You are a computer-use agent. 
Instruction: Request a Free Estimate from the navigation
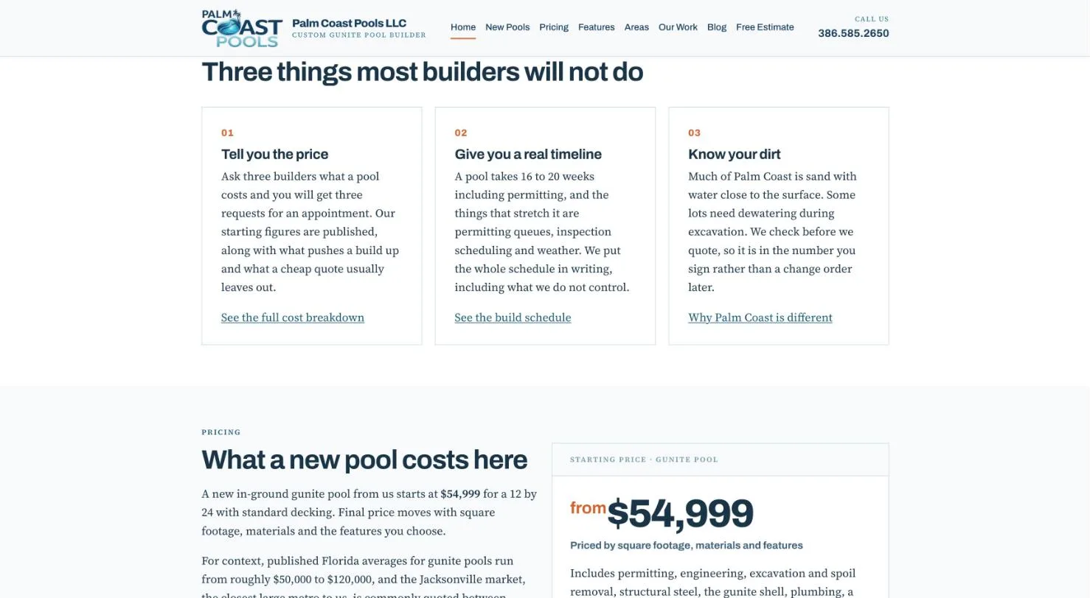pos(765,27)
